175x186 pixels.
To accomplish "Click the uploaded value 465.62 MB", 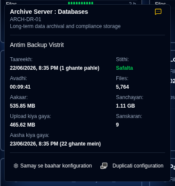I will (22, 125).
